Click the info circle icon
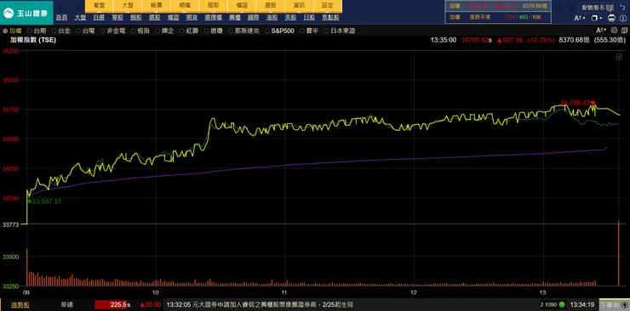The width and height of the screenshot is (630, 311). [623, 18]
